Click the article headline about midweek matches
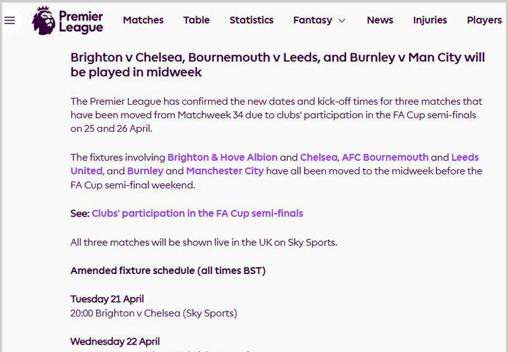 point(277,65)
